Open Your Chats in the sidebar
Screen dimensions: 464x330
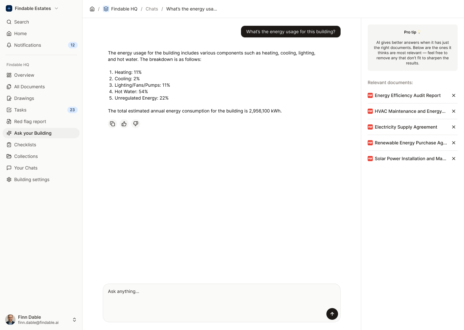41,168
